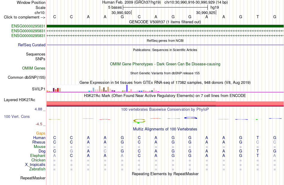
Task: Click the Rhesus alignment row label
Action: [x=39, y=142]
